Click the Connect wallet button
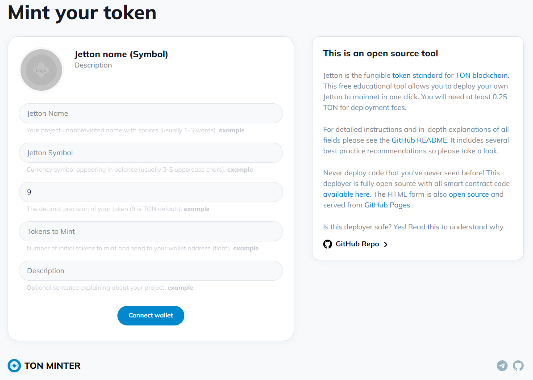Viewport: 533px width, 380px height. pyautogui.click(x=150, y=316)
